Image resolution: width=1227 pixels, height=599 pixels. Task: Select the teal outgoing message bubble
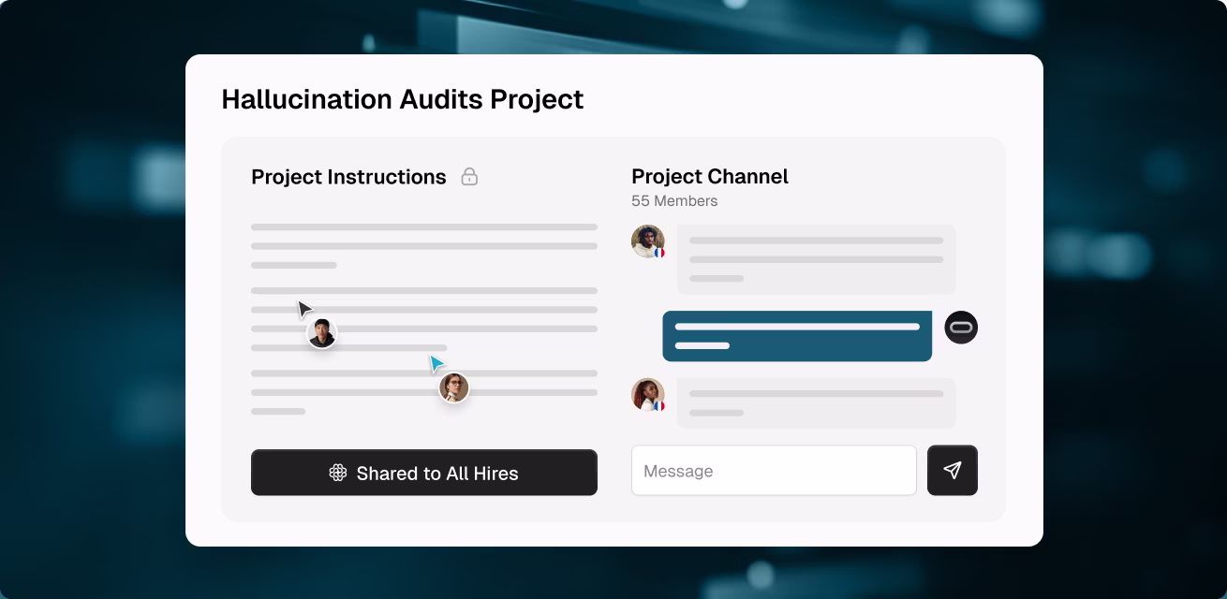(796, 335)
